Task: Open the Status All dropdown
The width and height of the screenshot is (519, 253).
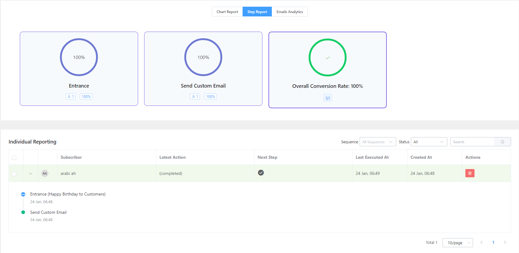Action: pos(429,142)
